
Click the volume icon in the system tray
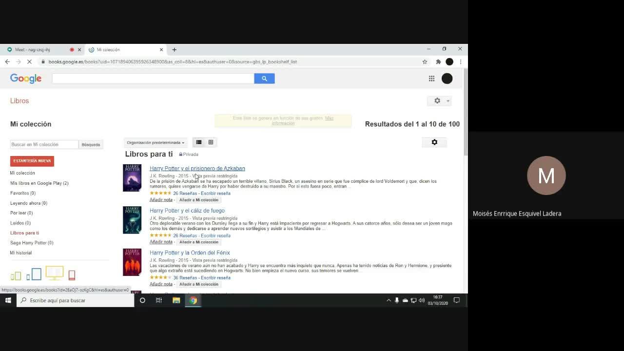(422, 300)
